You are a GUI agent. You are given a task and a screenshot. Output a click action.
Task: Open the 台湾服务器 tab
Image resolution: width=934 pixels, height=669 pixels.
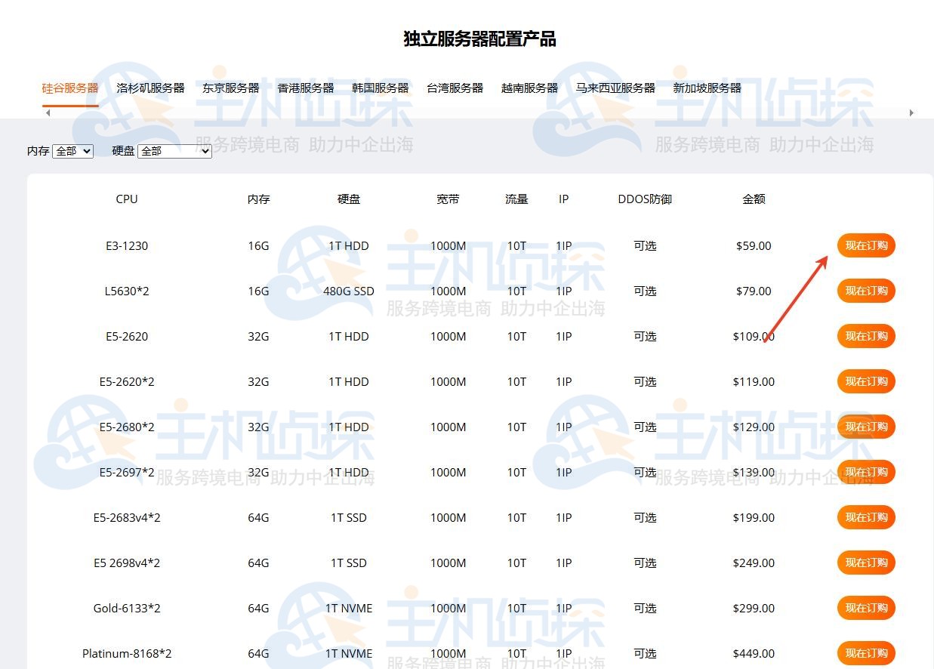455,88
